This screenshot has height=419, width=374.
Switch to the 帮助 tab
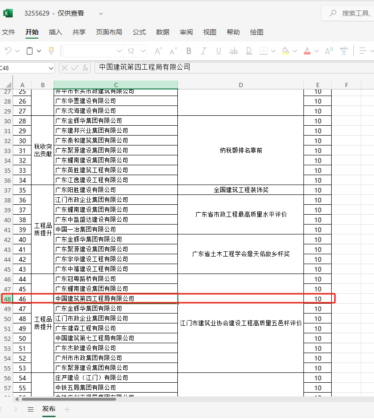[x=233, y=32]
